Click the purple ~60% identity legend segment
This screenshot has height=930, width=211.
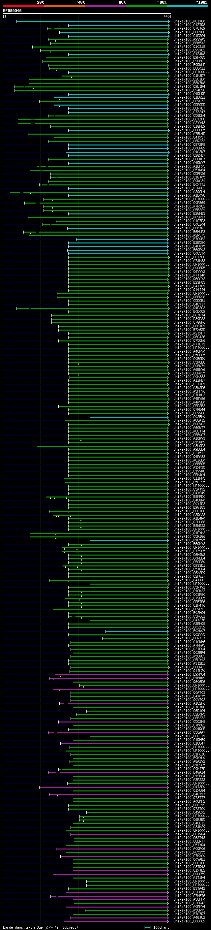pyautogui.click(x=106, y=6)
